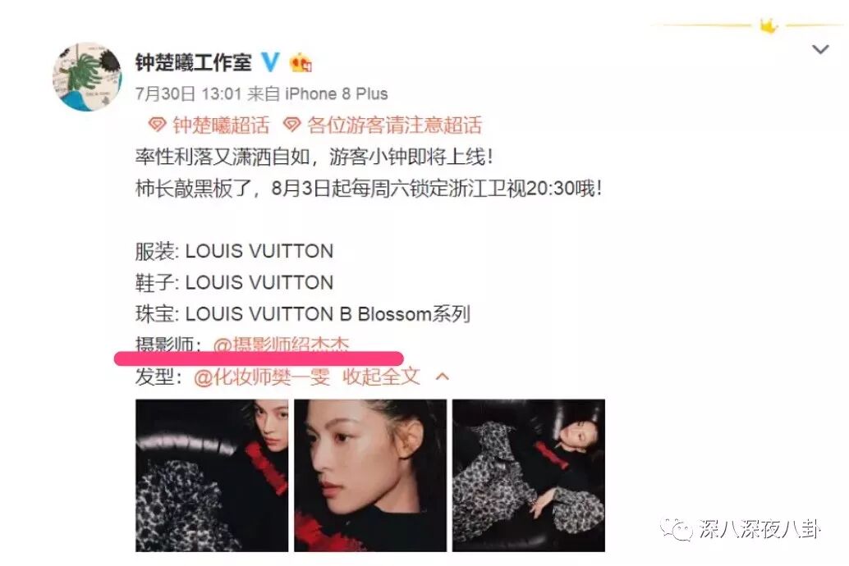849x566 pixels.
Task: Click the golden crown decoration at top right
Action: click(769, 25)
